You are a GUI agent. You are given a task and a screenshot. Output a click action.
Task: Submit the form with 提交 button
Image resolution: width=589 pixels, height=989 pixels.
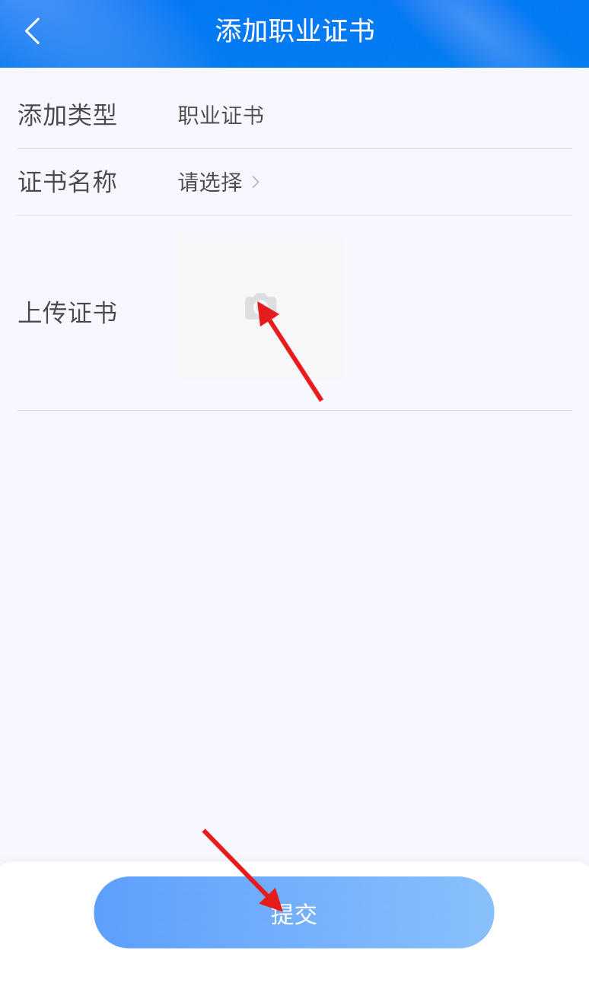pyautogui.click(x=294, y=912)
